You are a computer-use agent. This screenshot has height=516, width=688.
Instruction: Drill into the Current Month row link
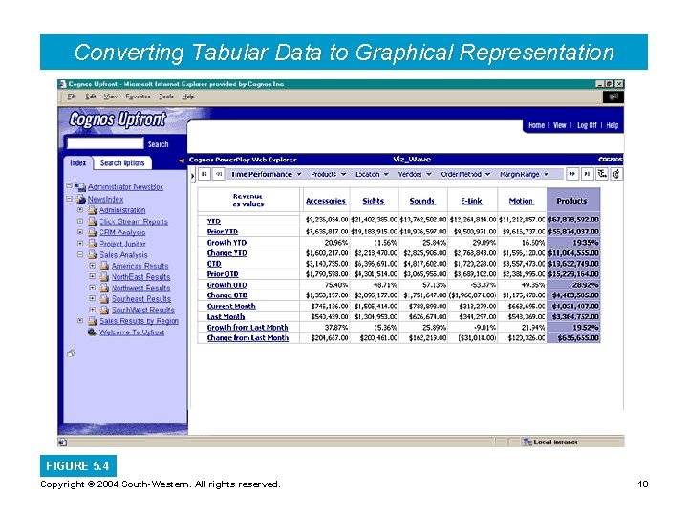click(x=231, y=307)
